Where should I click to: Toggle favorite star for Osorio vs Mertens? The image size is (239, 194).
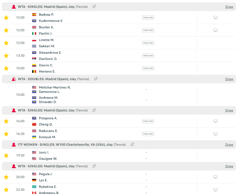tap(6, 68)
